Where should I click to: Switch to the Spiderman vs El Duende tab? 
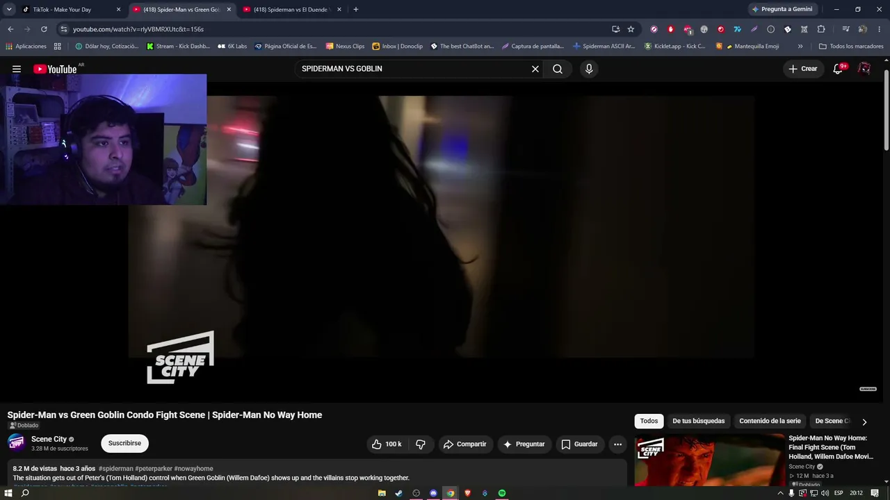pyautogui.click(x=292, y=10)
